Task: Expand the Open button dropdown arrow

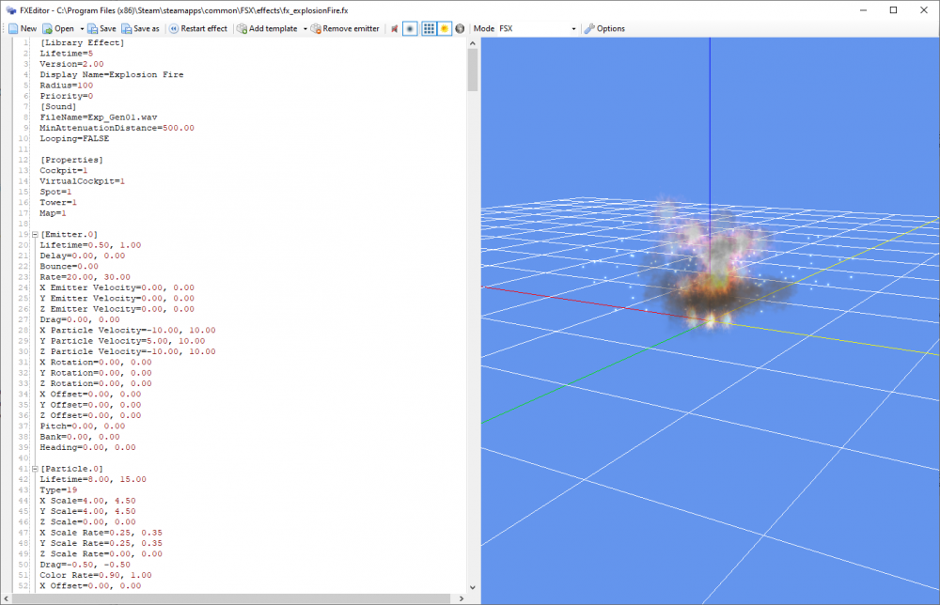Action: click(x=83, y=28)
